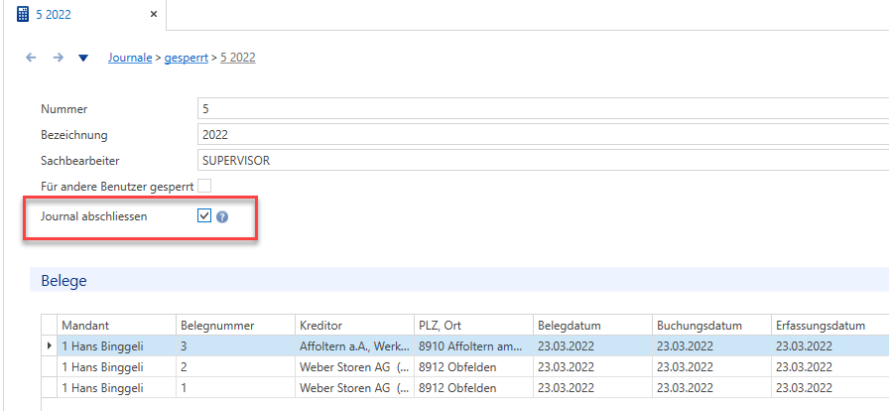Select Weber Storen AG cell in Belegnummer 2 row
Image resolution: width=889 pixels, height=411 pixels.
[x=354, y=367]
